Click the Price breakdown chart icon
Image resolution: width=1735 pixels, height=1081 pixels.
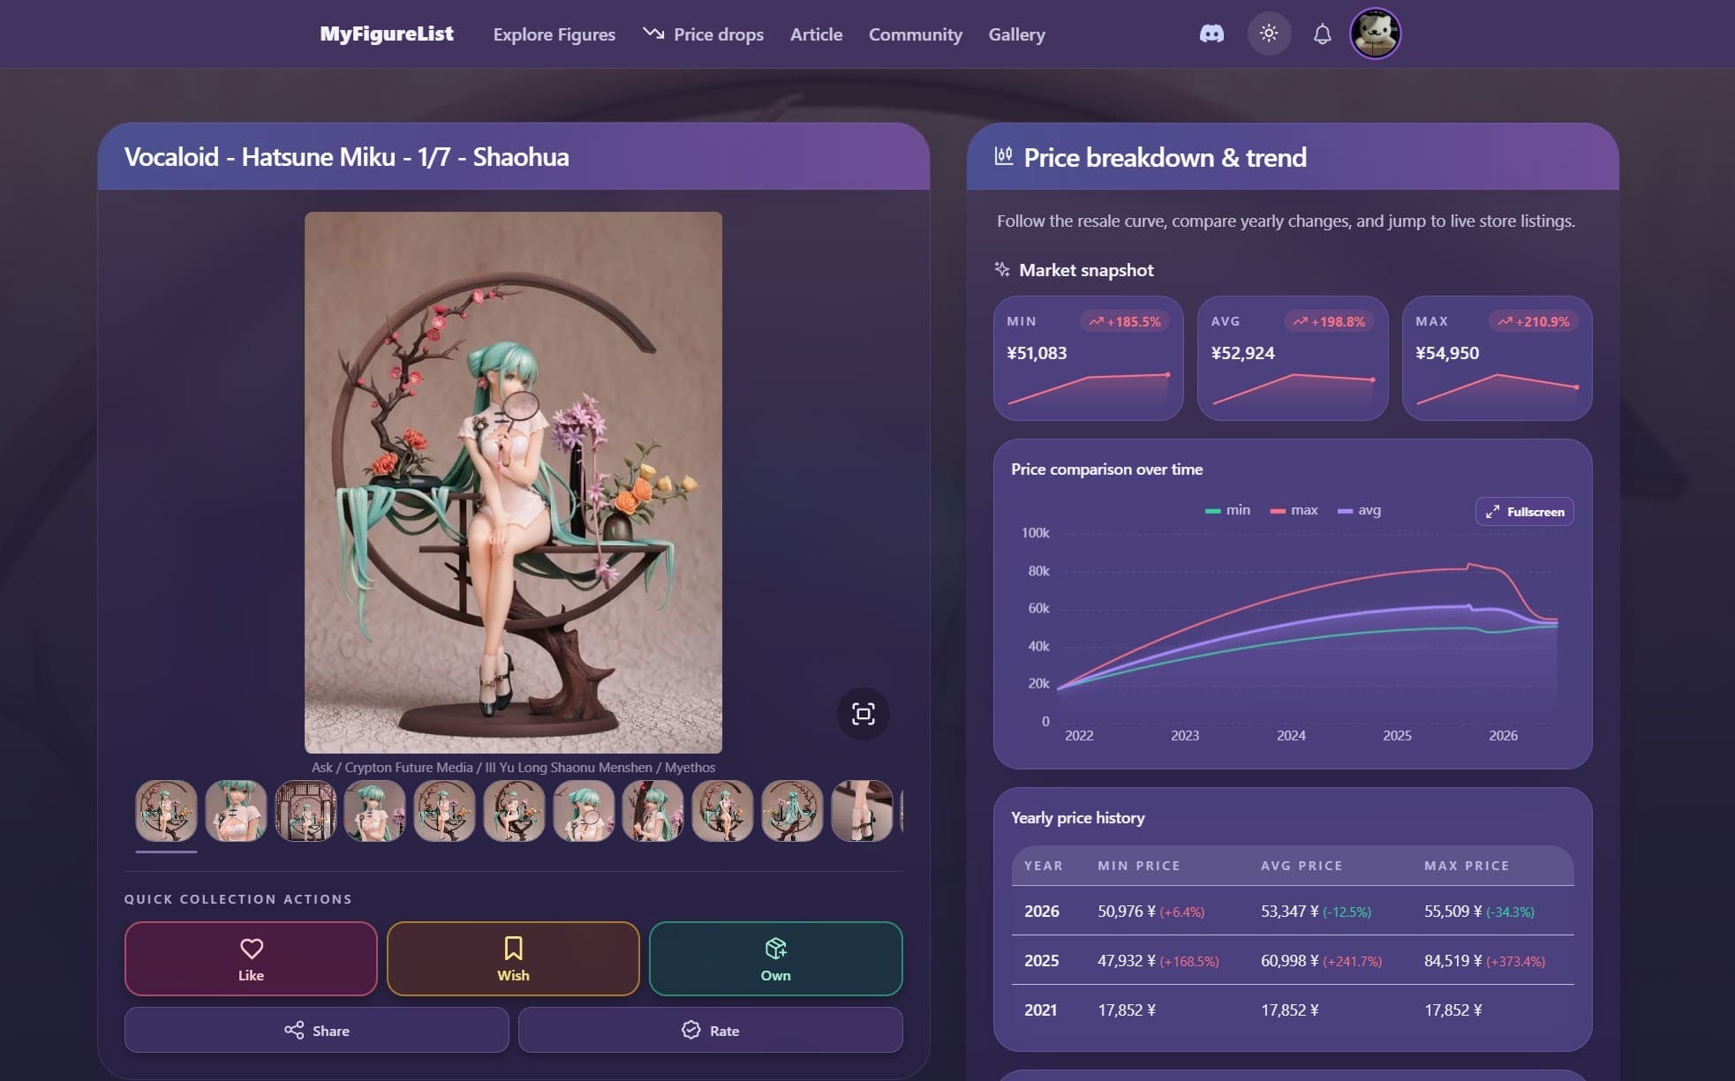pyautogui.click(x=1004, y=156)
